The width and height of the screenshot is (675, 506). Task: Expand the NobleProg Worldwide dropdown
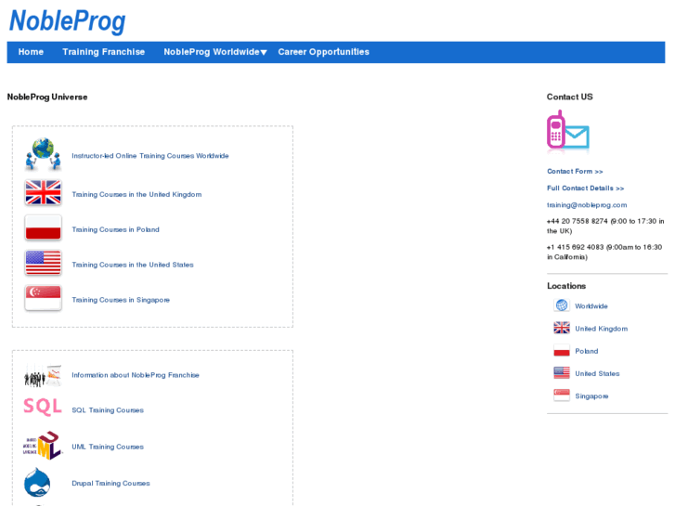(x=214, y=52)
